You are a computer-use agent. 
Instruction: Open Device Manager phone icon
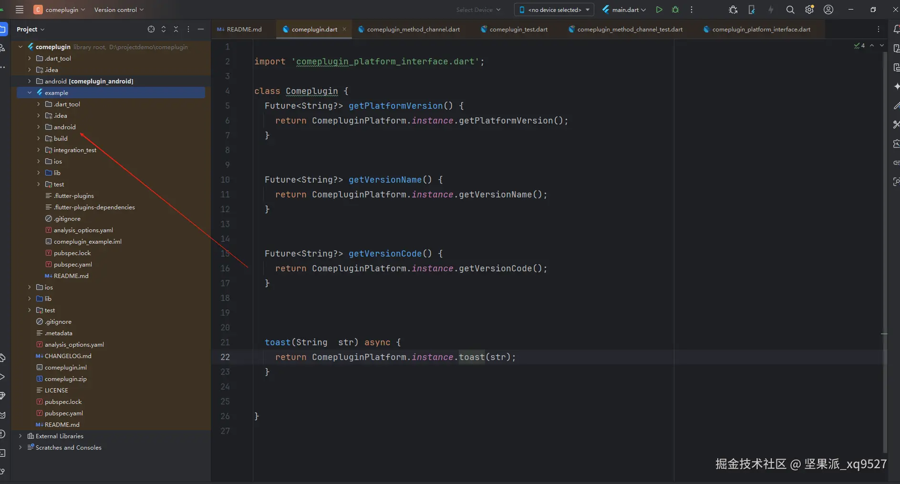752,10
